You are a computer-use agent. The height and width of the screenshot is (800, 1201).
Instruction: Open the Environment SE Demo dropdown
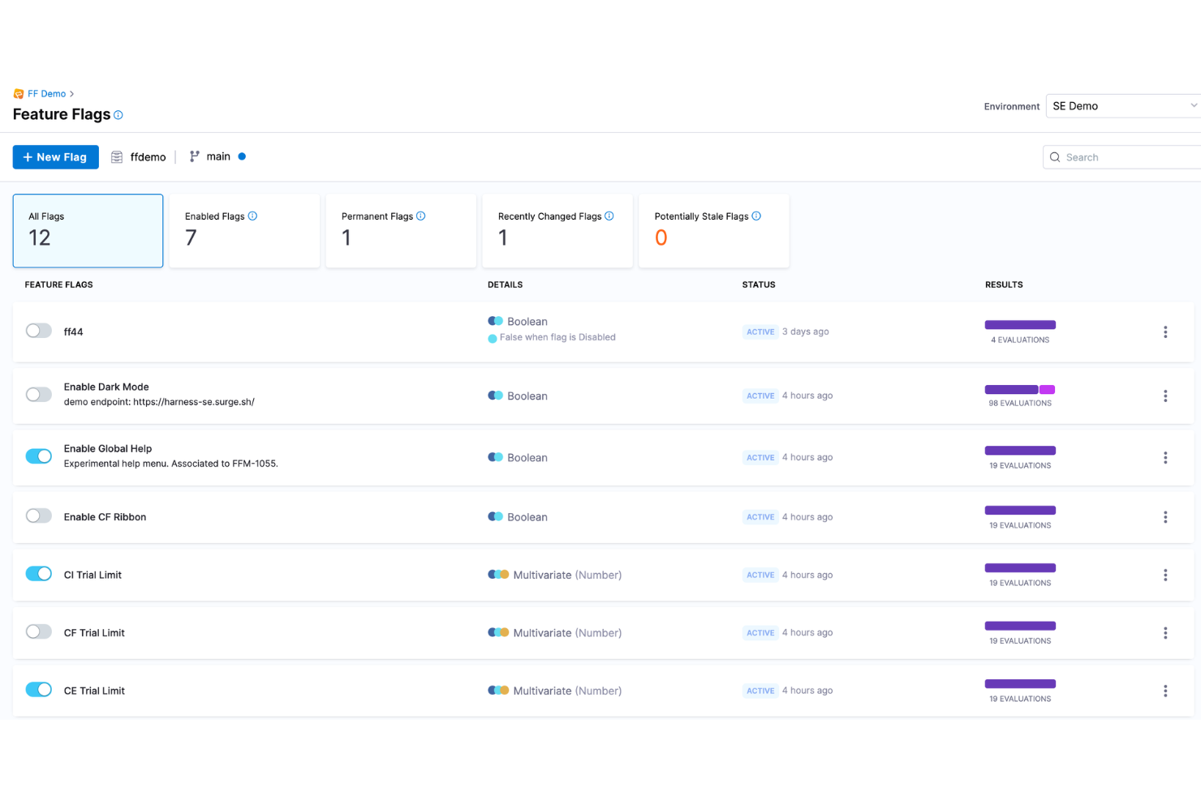[1123, 106]
